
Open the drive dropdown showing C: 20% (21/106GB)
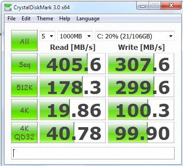point(135,36)
